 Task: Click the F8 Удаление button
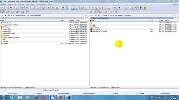point(140,93)
